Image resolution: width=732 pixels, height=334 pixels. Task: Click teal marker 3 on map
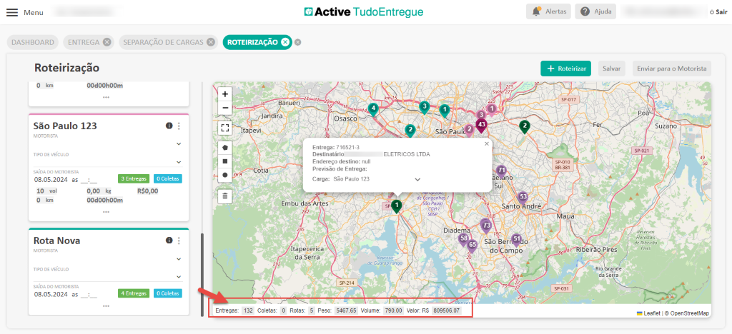coord(424,107)
